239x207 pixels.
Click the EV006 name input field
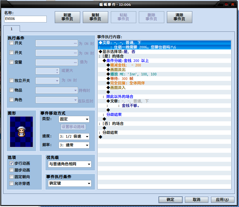tap(25, 19)
